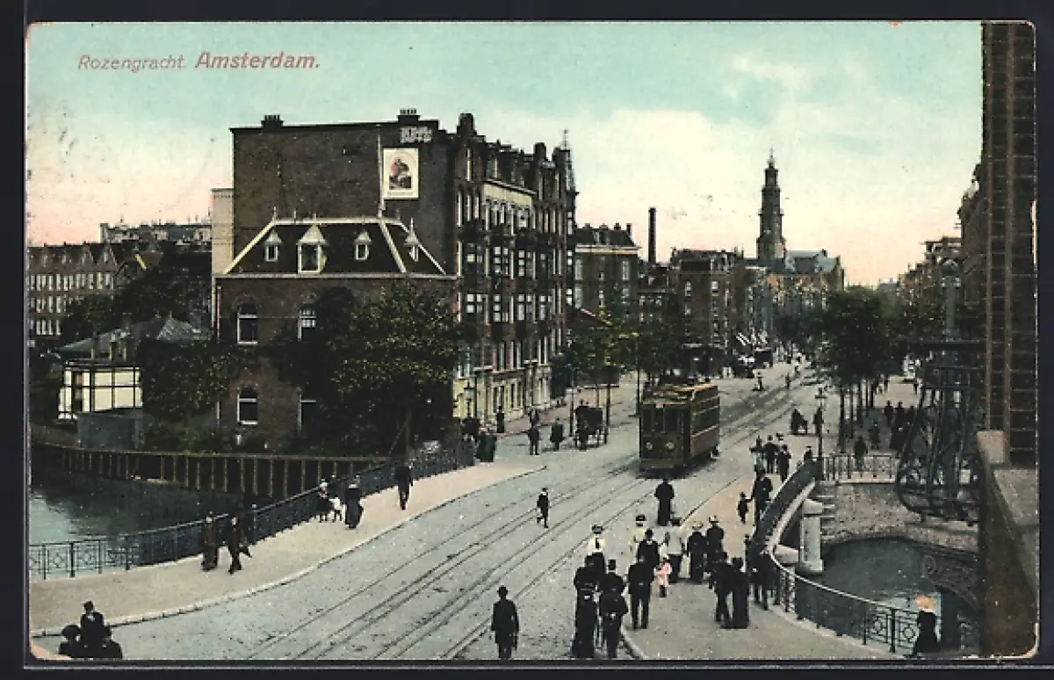This screenshot has width=1054, height=680.
Task: Click the tram on the street
Action: 678,424
